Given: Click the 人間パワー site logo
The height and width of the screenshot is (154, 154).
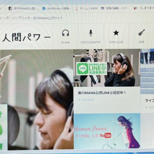Looking at the screenshot, I should (26, 37).
